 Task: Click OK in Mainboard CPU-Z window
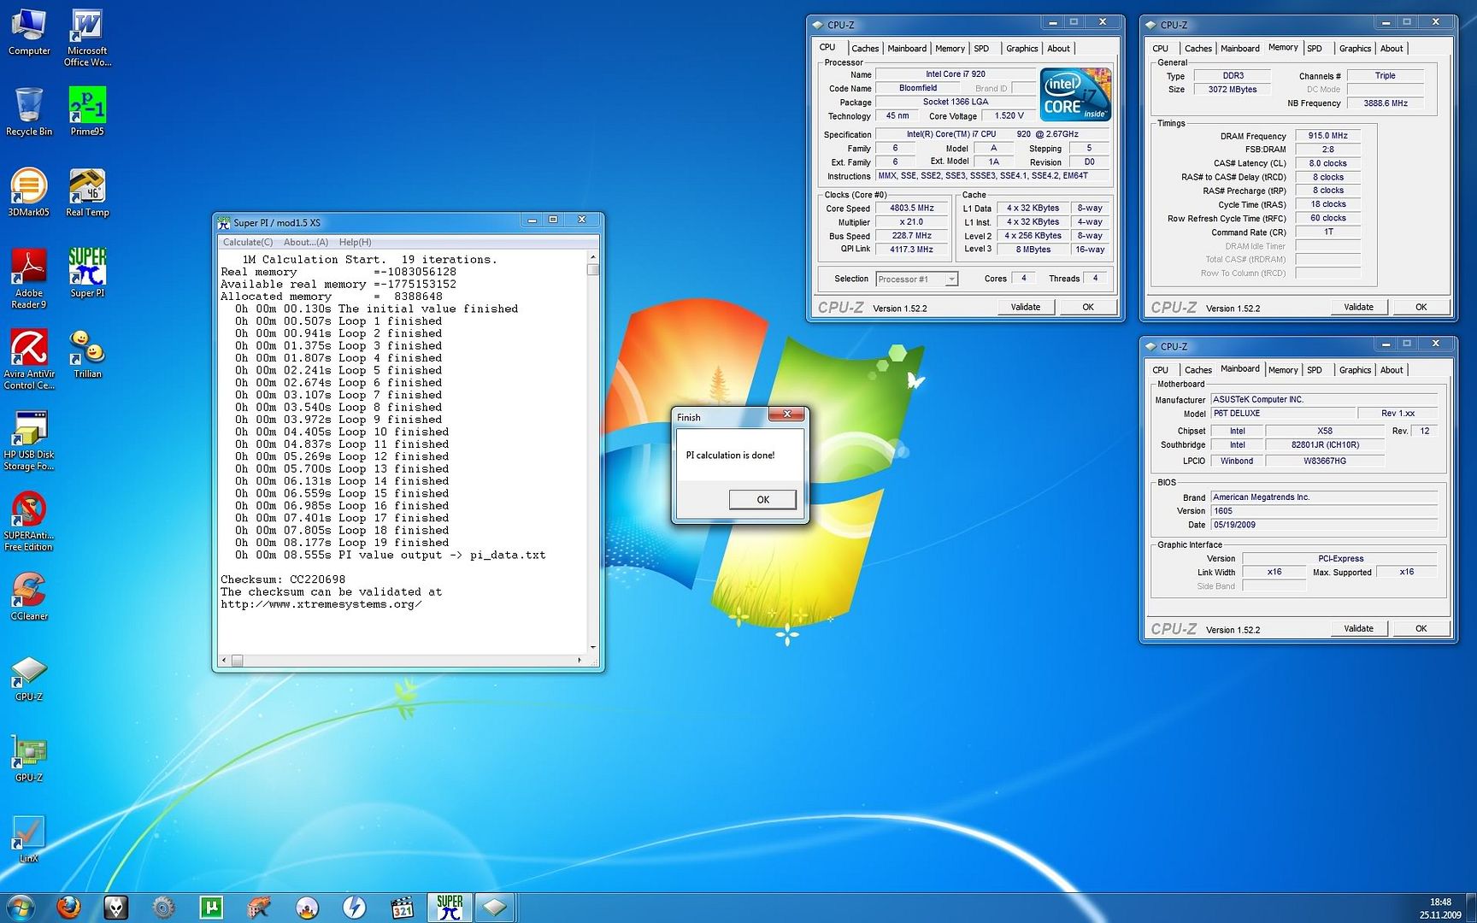tap(1421, 629)
